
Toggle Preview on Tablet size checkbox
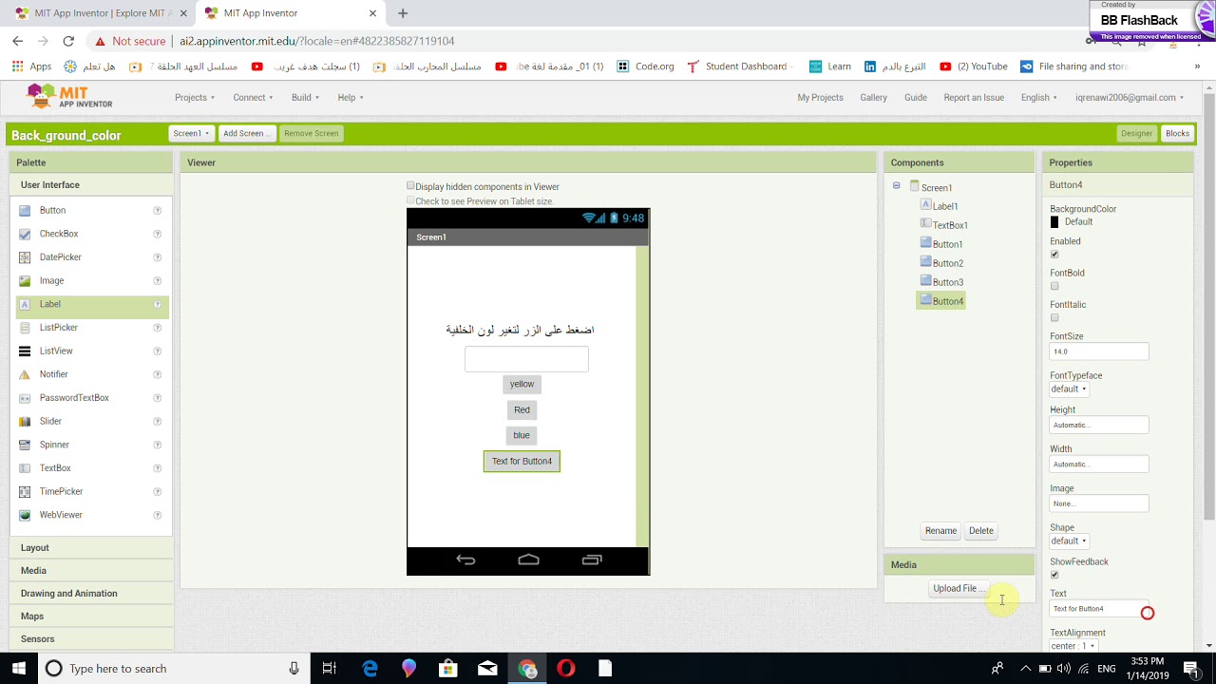click(x=410, y=200)
